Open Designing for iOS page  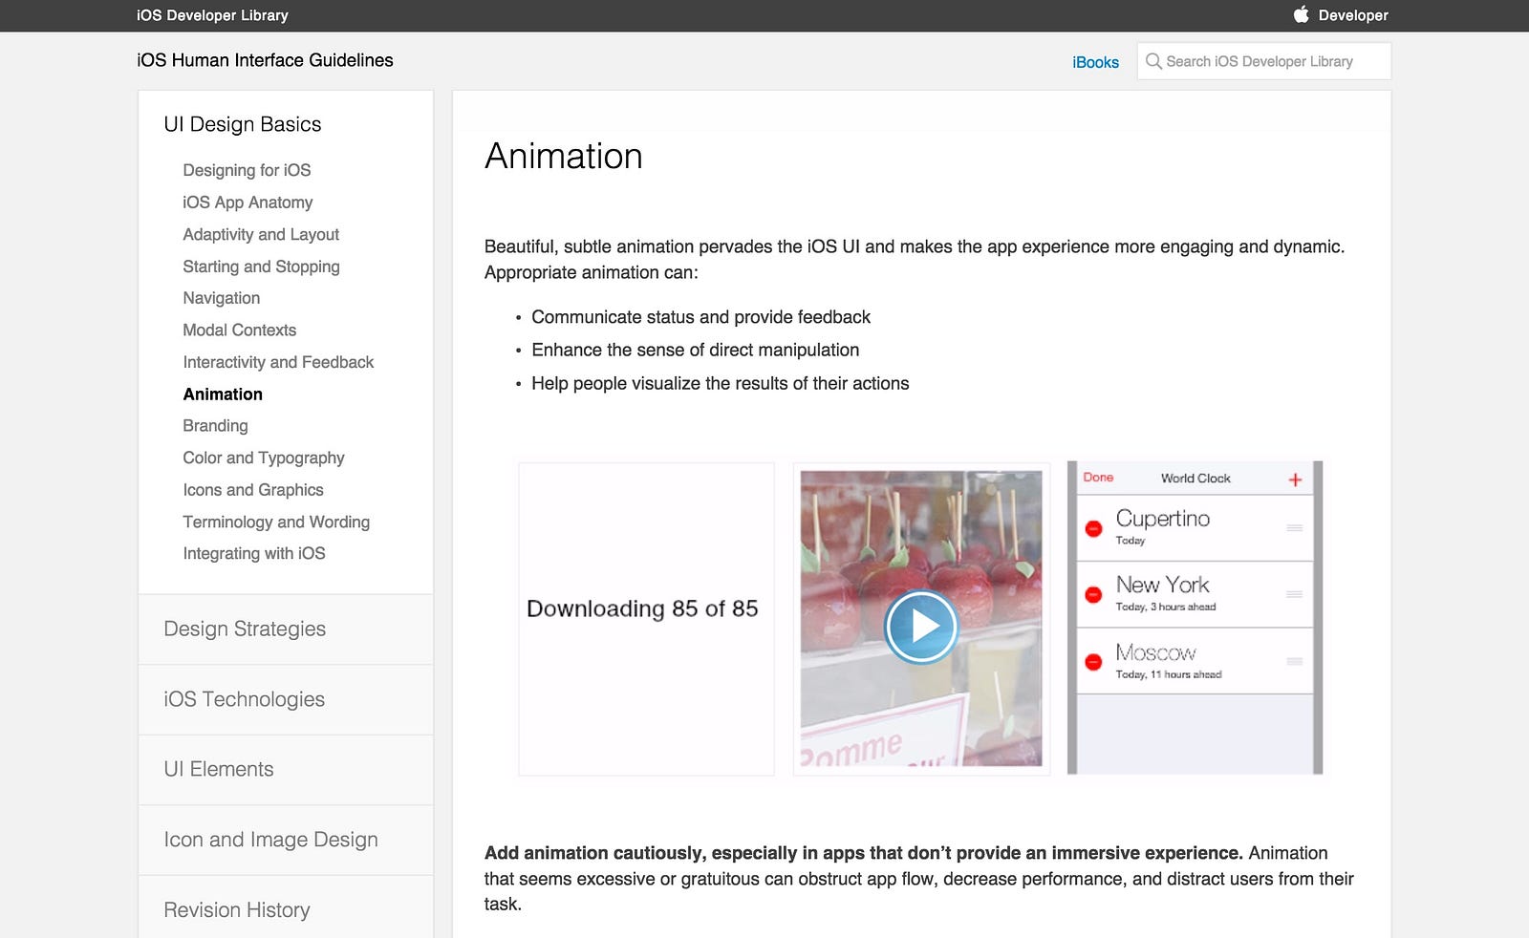point(247,170)
